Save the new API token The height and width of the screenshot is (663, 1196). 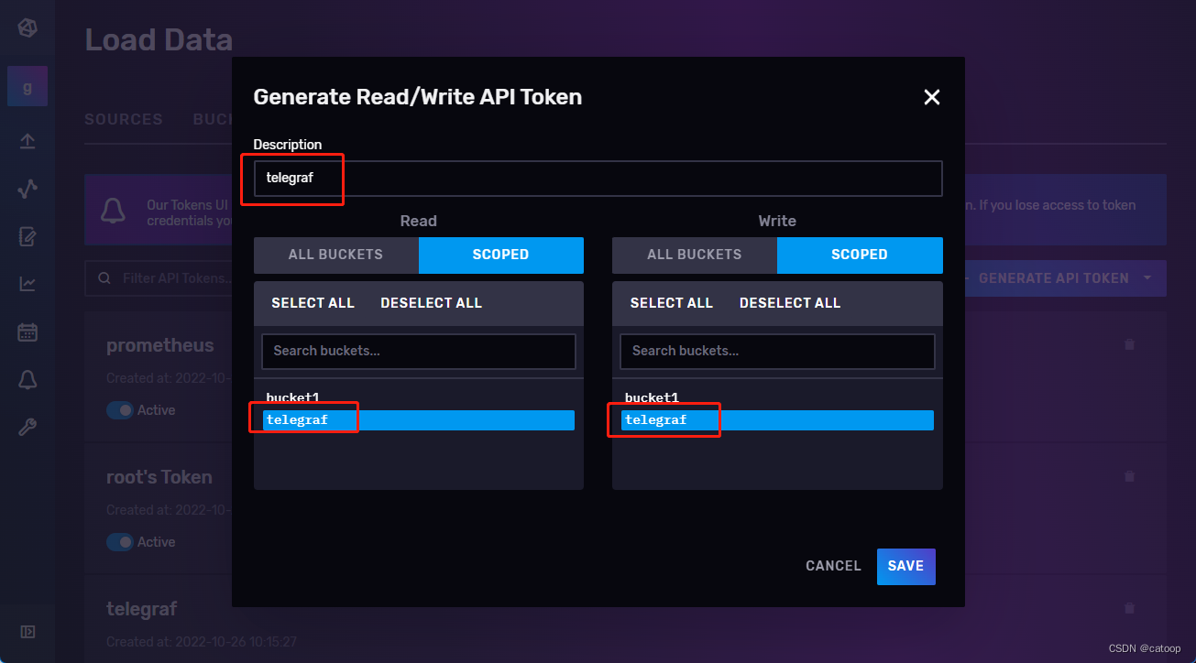point(905,566)
